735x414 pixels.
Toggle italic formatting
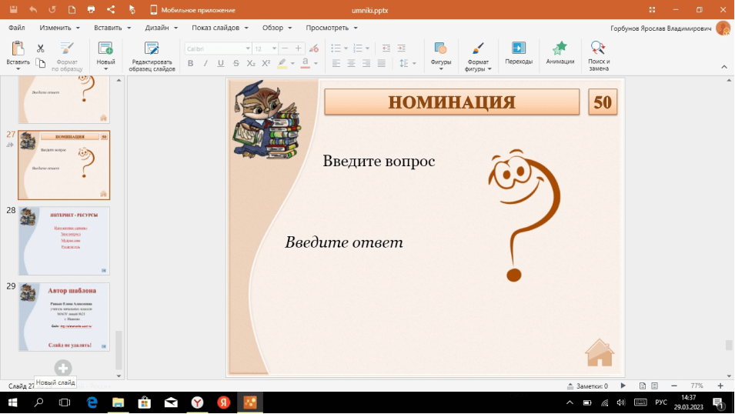[x=205, y=63]
